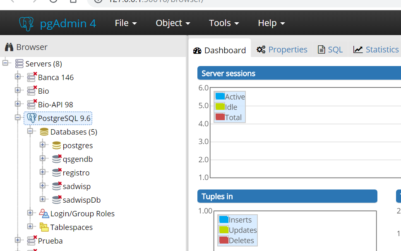Image resolution: width=401 pixels, height=251 pixels.
Task: Open the File menu
Action: point(126,23)
